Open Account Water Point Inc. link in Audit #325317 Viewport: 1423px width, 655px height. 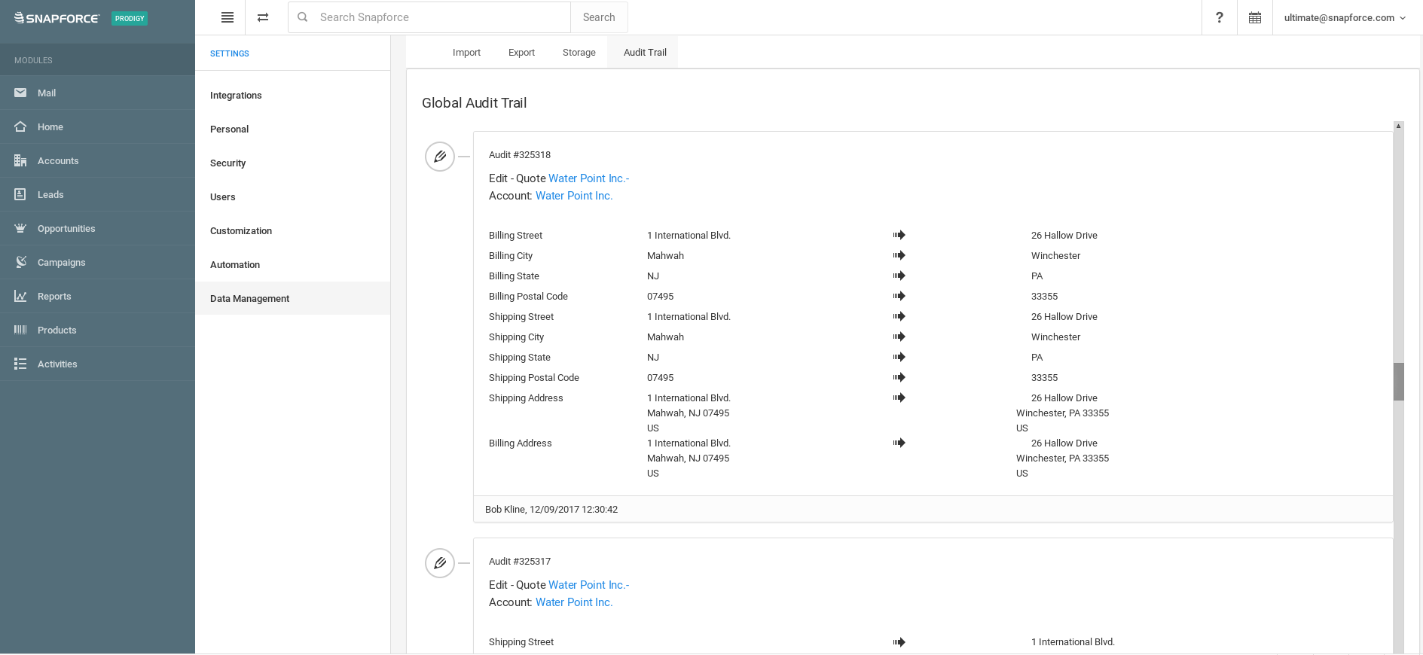tap(574, 602)
